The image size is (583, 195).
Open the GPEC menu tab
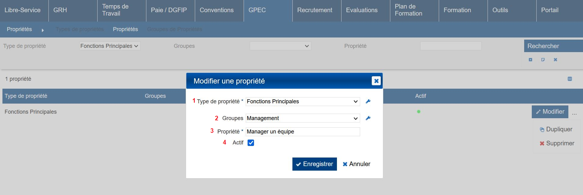(257, 10)
